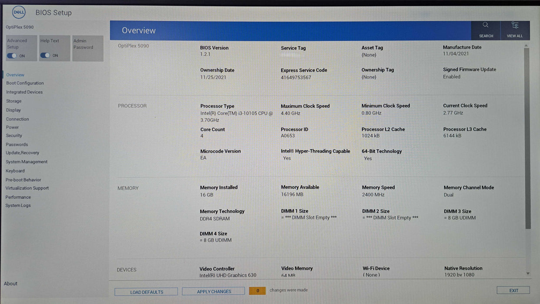Apply pending BIOS changes

(x=213, y=291)
